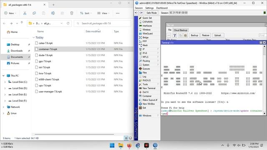Click the Back arrow in File Explorer
This screenshot has width=267, height=150.
5,23
